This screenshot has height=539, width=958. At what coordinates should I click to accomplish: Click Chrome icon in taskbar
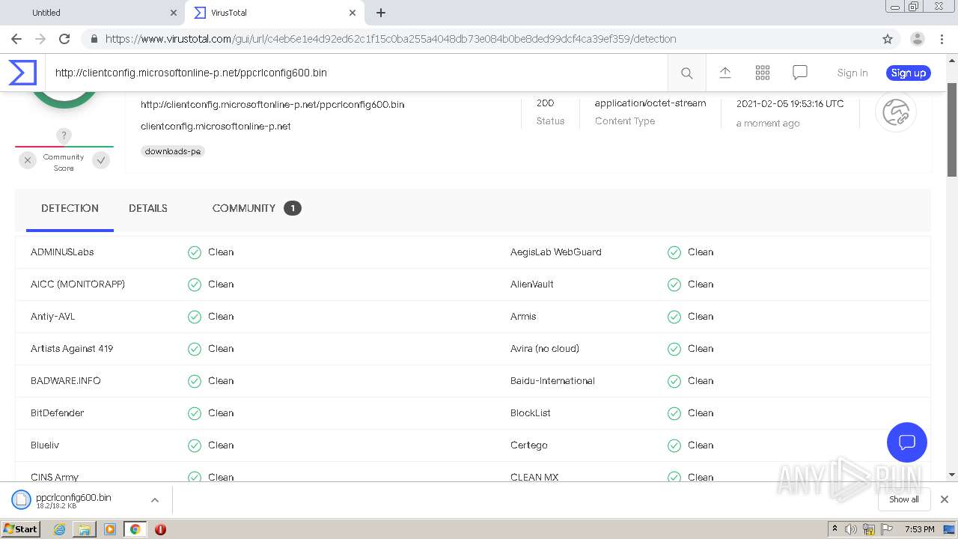click(x=135, y=529)
